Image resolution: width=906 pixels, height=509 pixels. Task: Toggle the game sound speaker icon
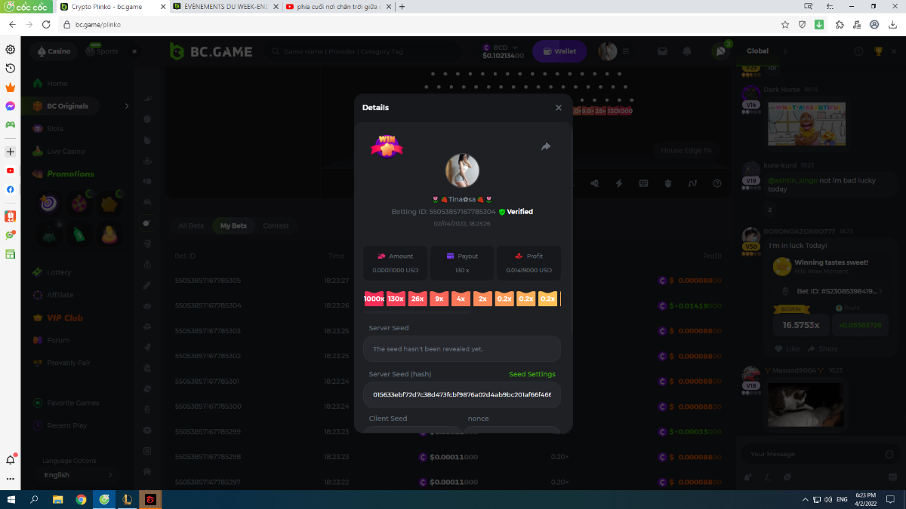[x=595, y=183]
